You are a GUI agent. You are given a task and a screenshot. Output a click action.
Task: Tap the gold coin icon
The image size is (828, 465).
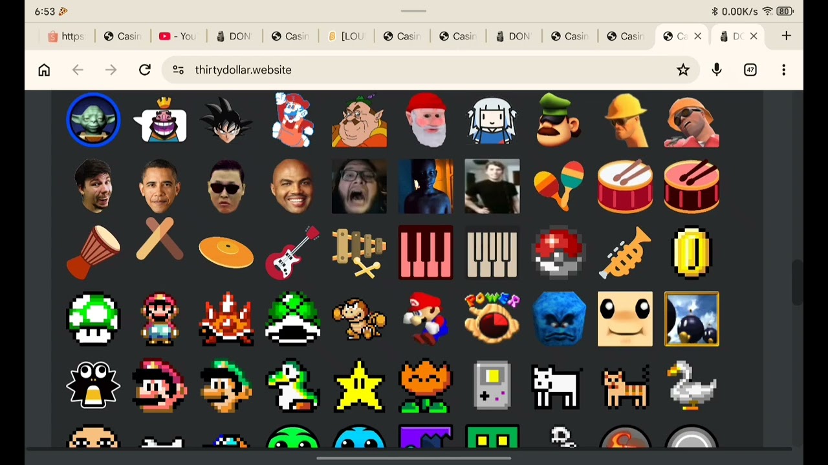692,253
